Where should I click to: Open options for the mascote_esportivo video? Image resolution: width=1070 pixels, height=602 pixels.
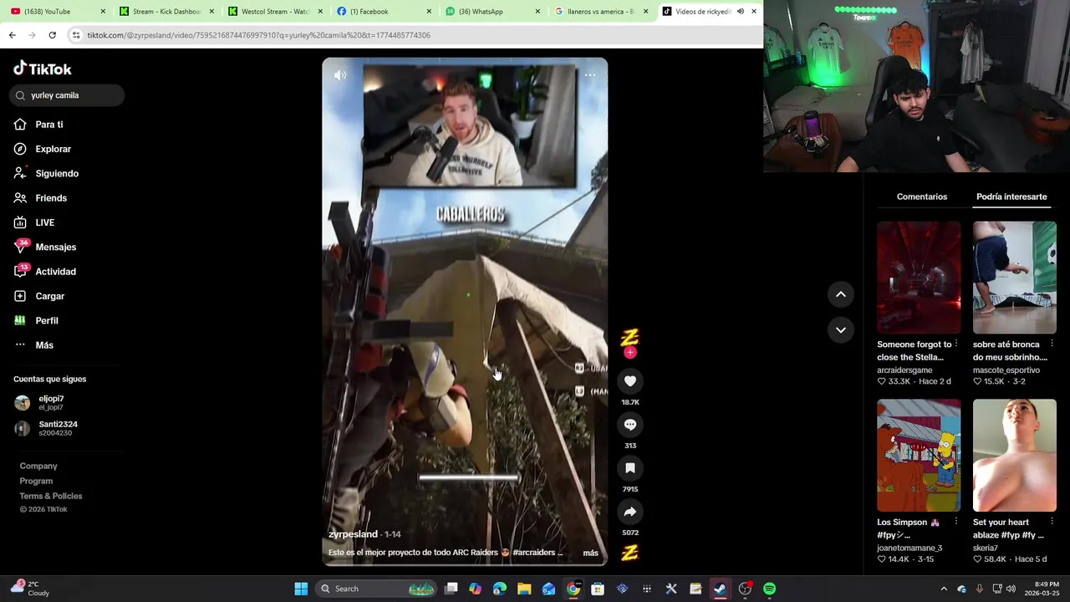coord(1052,344)
